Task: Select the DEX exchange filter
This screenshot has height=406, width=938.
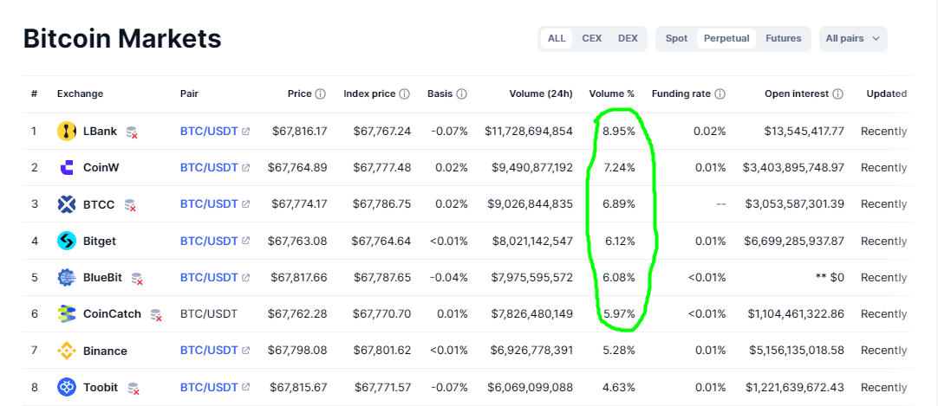Action: (628, 39)
